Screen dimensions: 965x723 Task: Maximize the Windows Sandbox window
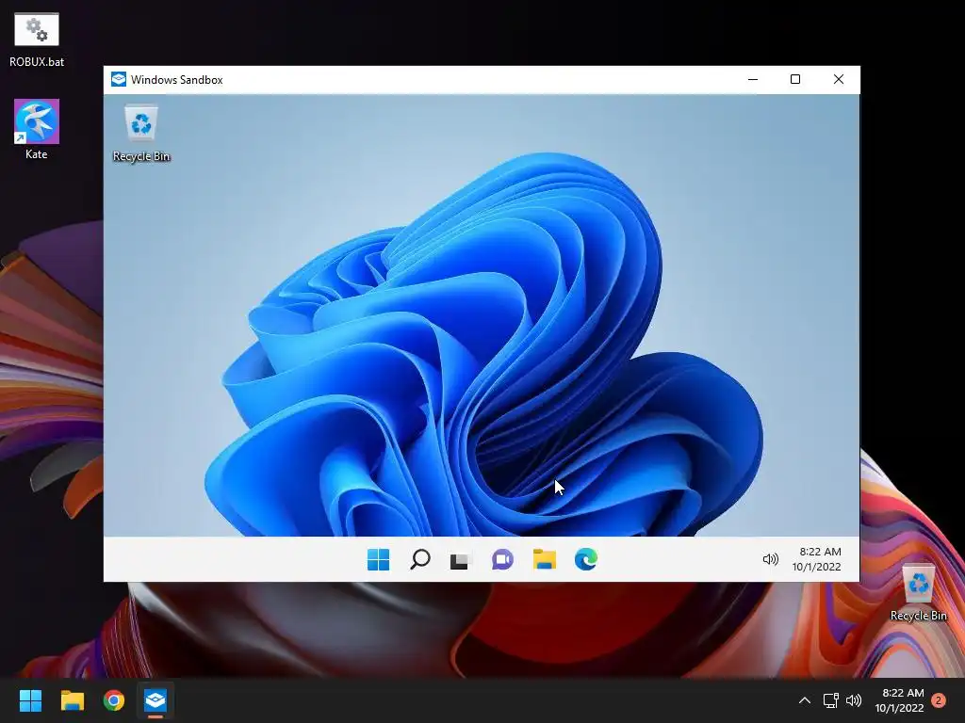pos(795,79)
